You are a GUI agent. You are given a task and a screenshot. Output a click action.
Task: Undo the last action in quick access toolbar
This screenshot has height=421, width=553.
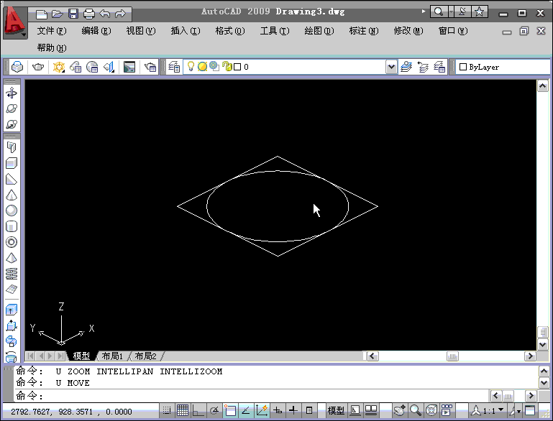click(105, 14)
